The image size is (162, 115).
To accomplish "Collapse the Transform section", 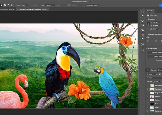I will coord(147,19).
